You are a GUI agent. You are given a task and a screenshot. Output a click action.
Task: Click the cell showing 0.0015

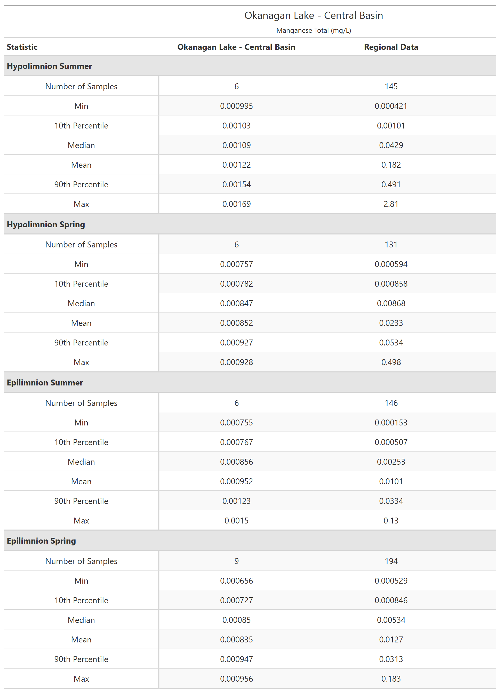pyautogui.click(x=236, y=520)
